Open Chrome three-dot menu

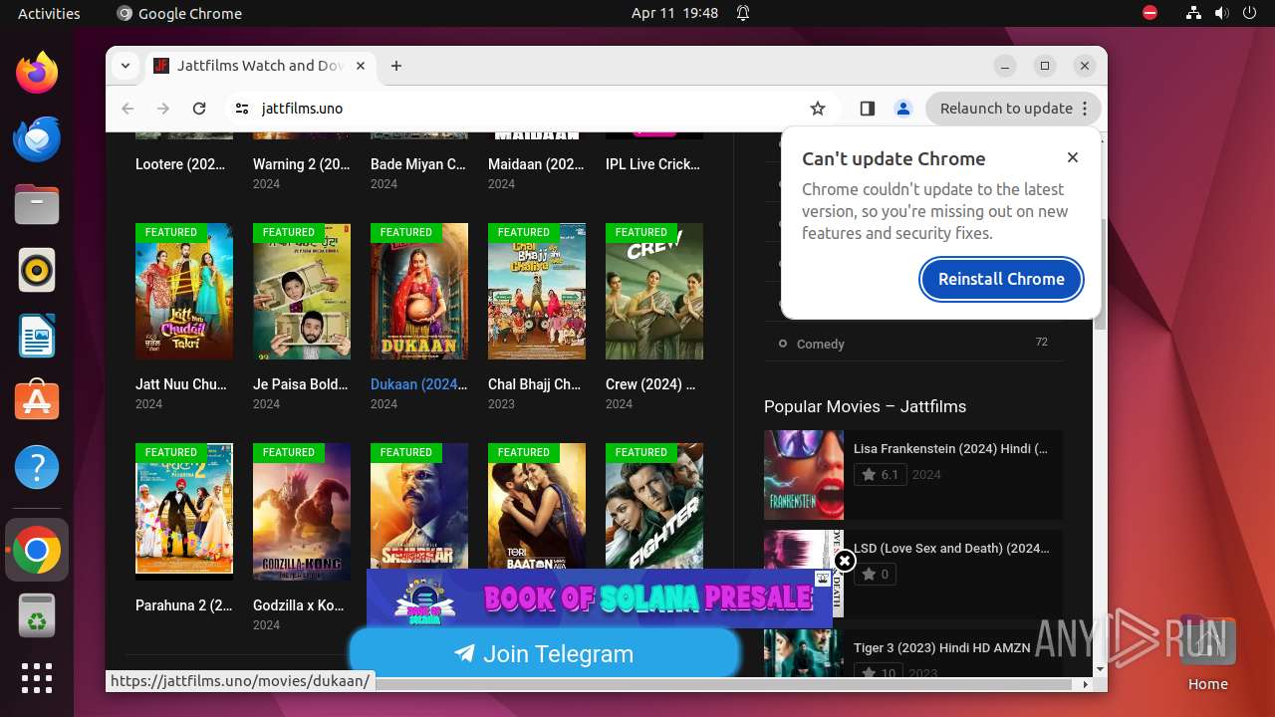[x=1086, y=109]
